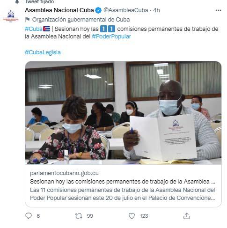Click the 123 likes count

[144, 216]
